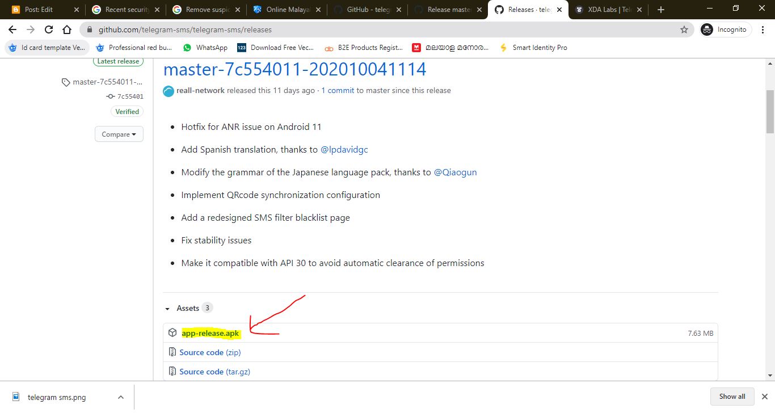775x413 pixels.
Task: Click the file icon beside Source code (tar.gz)
Action: (x=172, y=372)
